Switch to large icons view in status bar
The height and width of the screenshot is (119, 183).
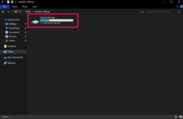point(181,117)
